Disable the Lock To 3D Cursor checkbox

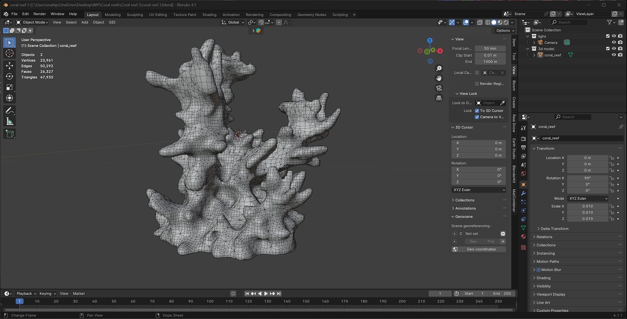[x=477, y=111]
